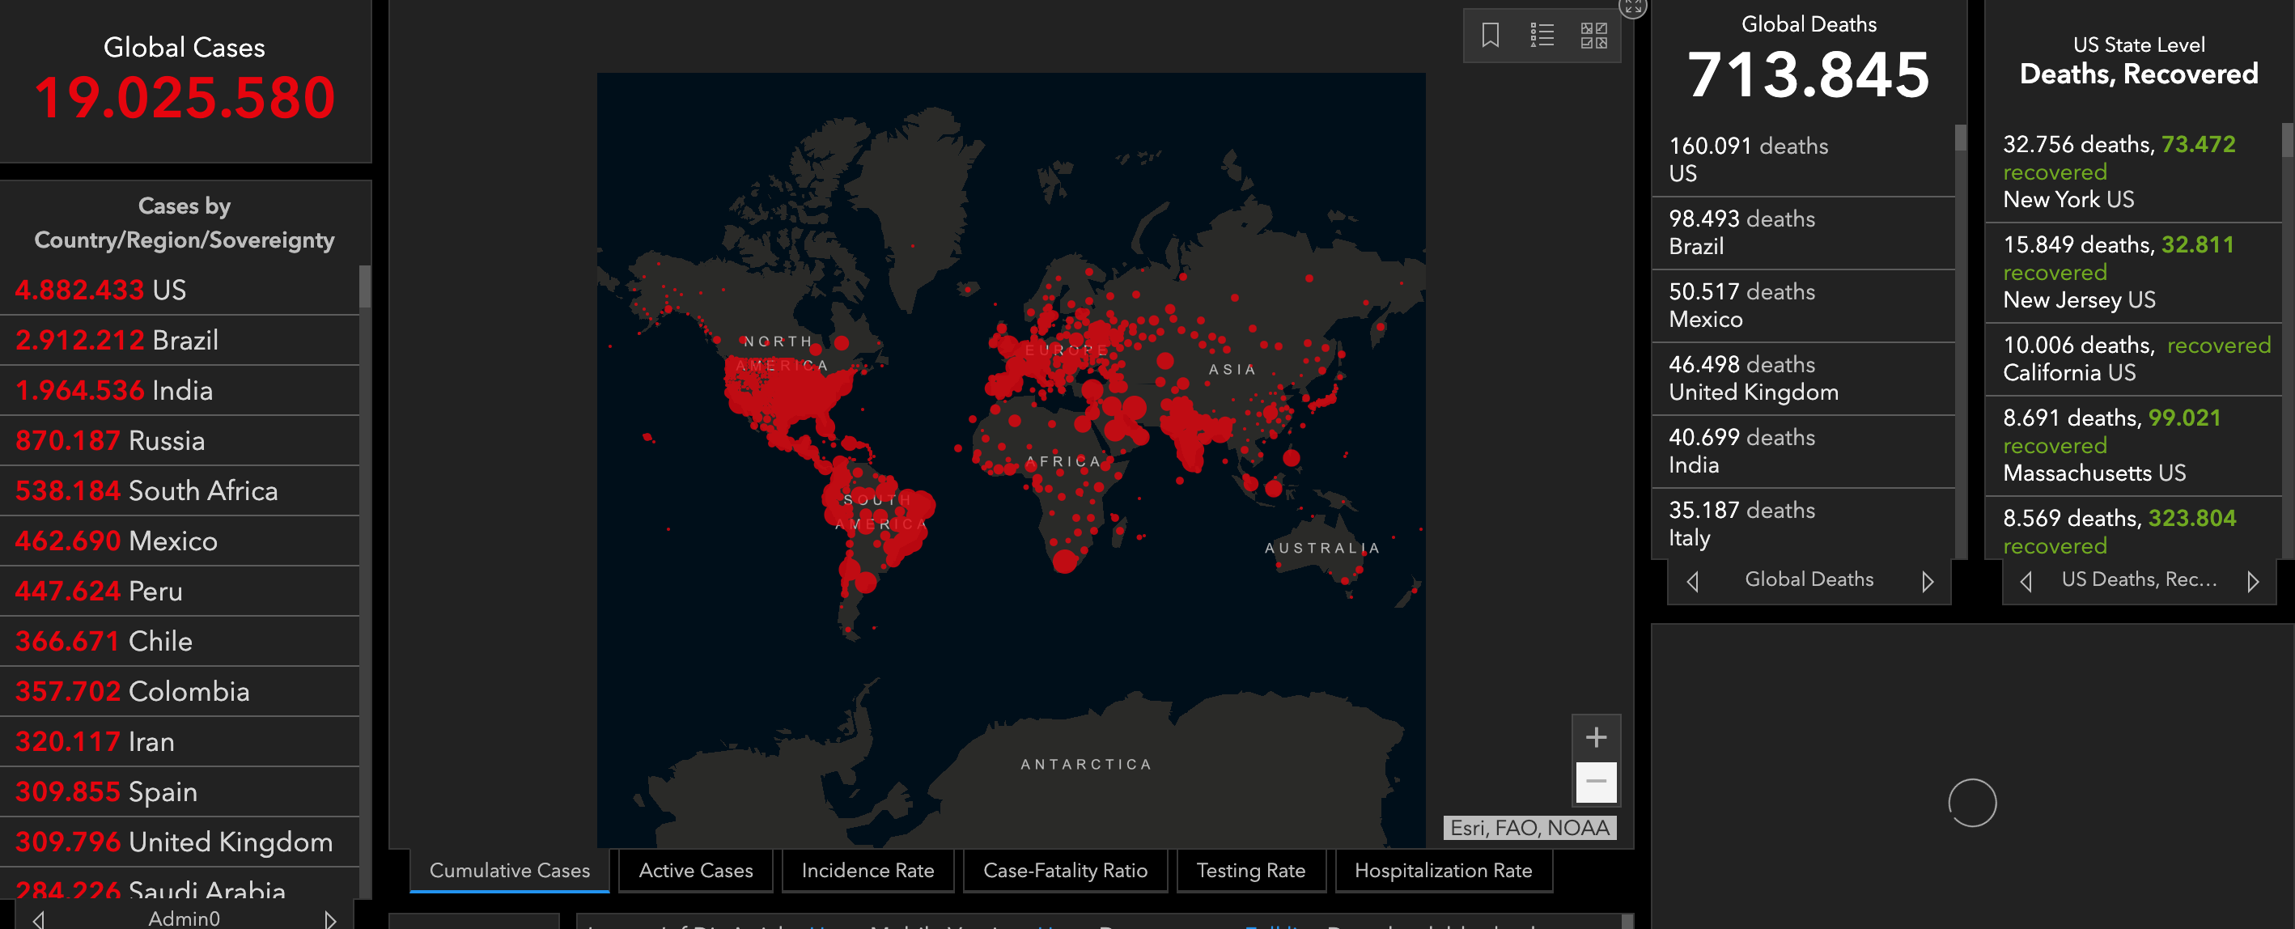Click right arrow next to Admin0
The width and height of the screenshot is (2295, 929).
pos(329,919)
